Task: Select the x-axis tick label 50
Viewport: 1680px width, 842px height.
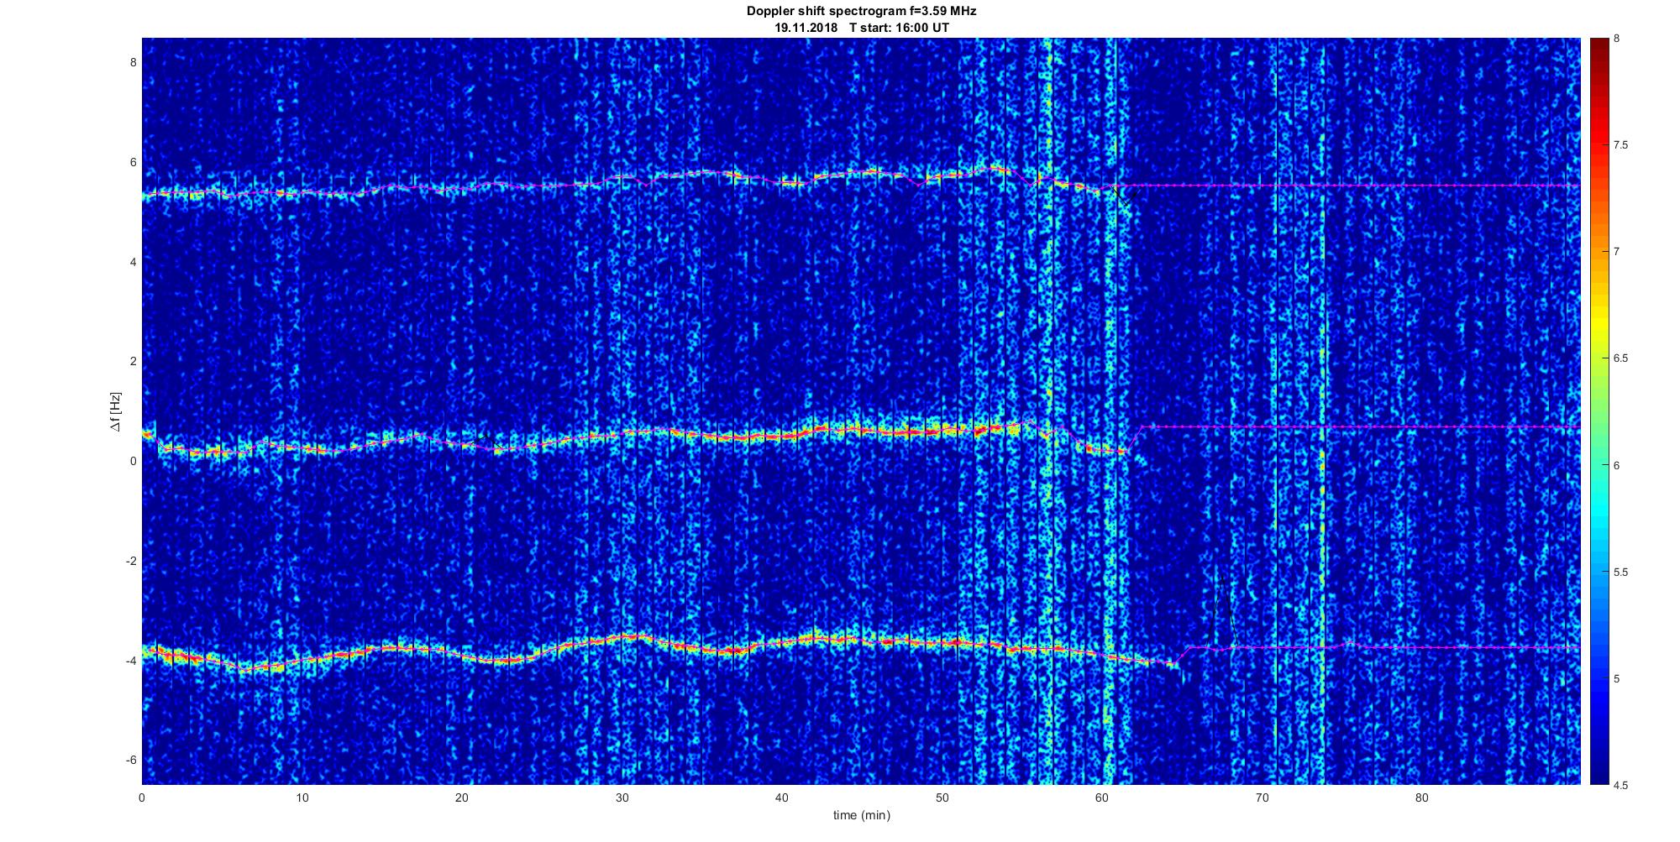Action: tap(942, 798)
